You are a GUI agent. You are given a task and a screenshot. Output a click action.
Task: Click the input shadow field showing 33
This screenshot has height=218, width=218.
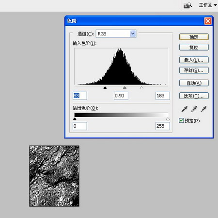80,96
